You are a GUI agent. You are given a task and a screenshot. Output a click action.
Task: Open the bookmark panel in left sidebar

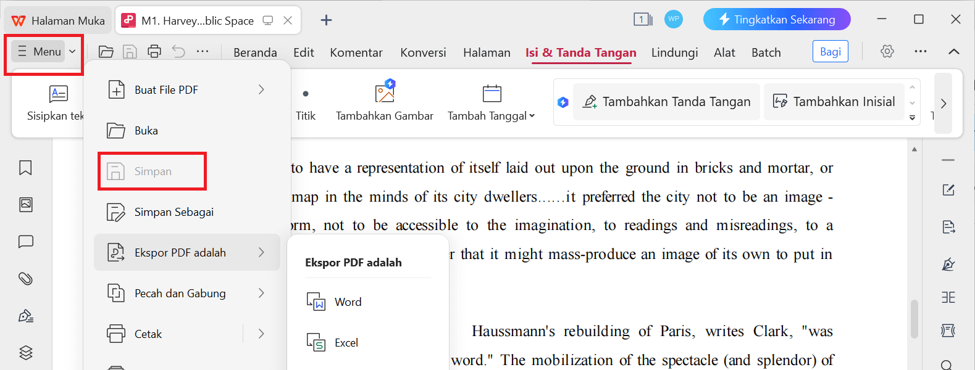click(25, 168)
